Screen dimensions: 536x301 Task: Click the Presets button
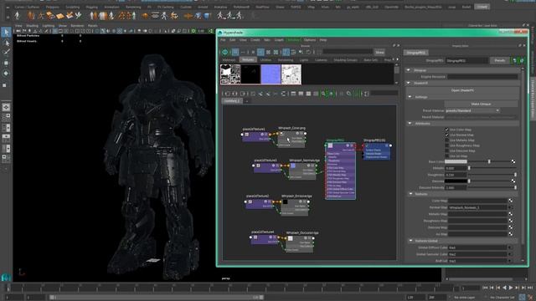[499, 61]
